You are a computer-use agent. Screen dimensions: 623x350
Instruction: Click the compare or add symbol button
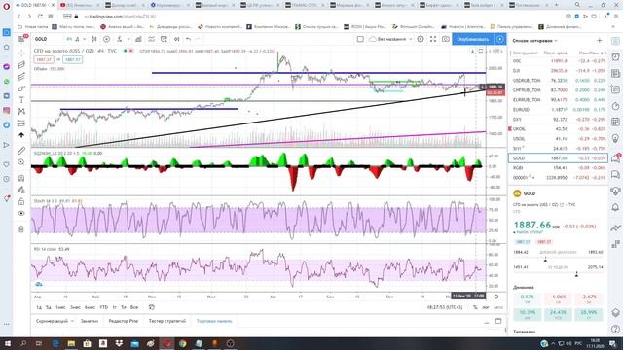(x=106, y=39)
